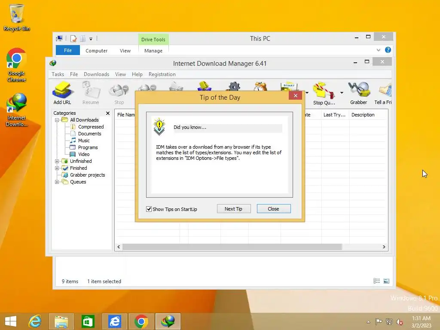Open the Tasks menu
The height and width of the screenshot is (330, 440).
pyautogui.click(x=58, y=74)
